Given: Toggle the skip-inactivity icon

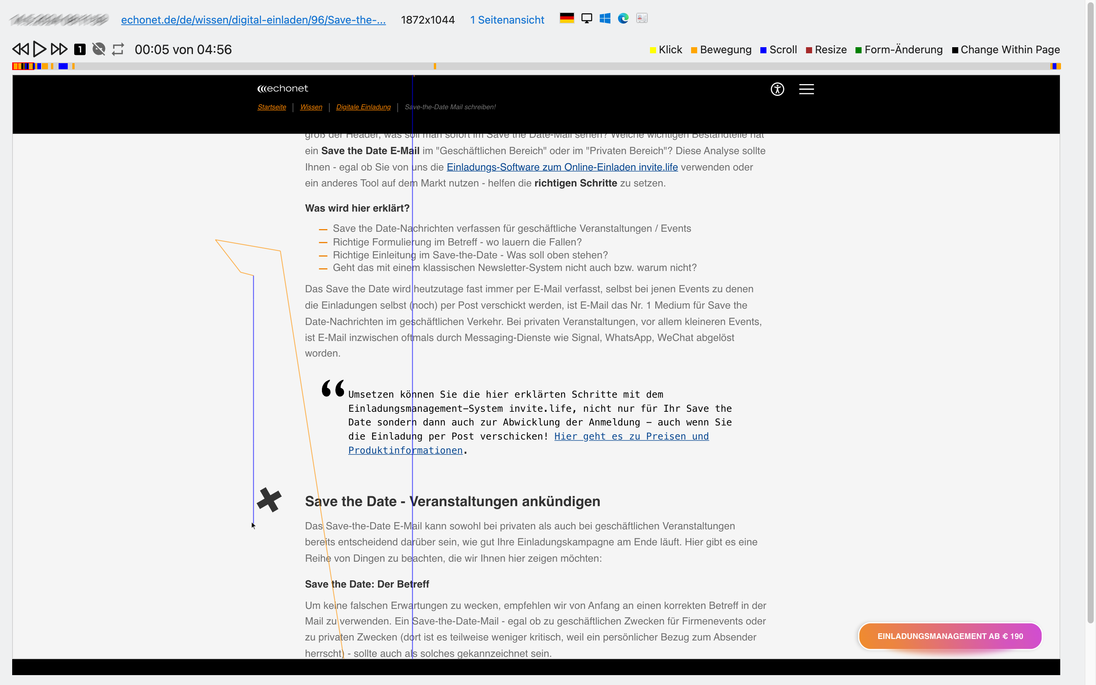Looking at the screenshot, I should [x=99, y=49].
